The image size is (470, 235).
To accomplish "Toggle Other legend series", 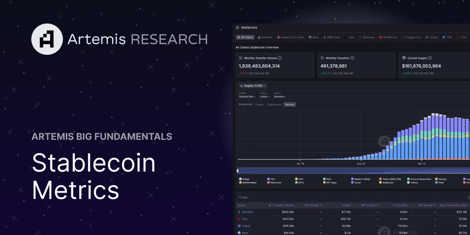I will (439, 183).
